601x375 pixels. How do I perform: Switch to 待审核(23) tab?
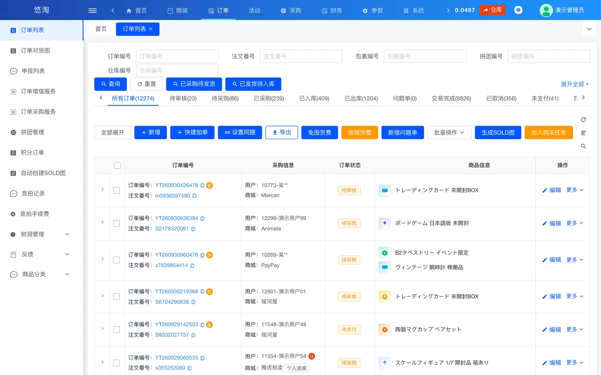coord(183,99)
